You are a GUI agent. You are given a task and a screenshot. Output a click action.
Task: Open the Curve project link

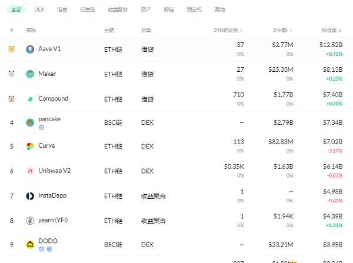click(x=46, y=146)
